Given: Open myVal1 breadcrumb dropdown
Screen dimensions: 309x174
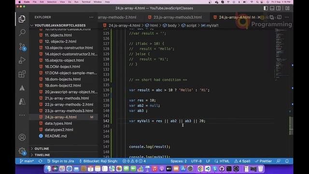Looking at the screenshot, I should click(210, 26).
